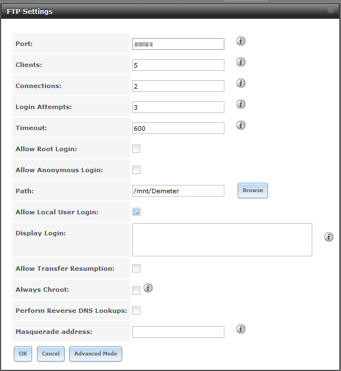This screenshot has height=371, width=341.
Task: Show help for Masquerade address
Action: click(x=241, y=329)
